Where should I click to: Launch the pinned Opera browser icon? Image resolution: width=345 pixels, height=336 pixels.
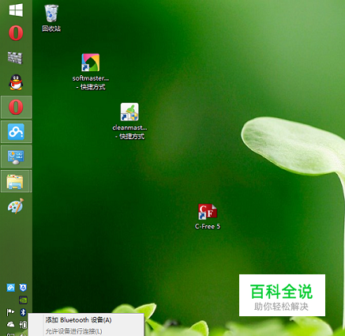[x=16, y=33]
